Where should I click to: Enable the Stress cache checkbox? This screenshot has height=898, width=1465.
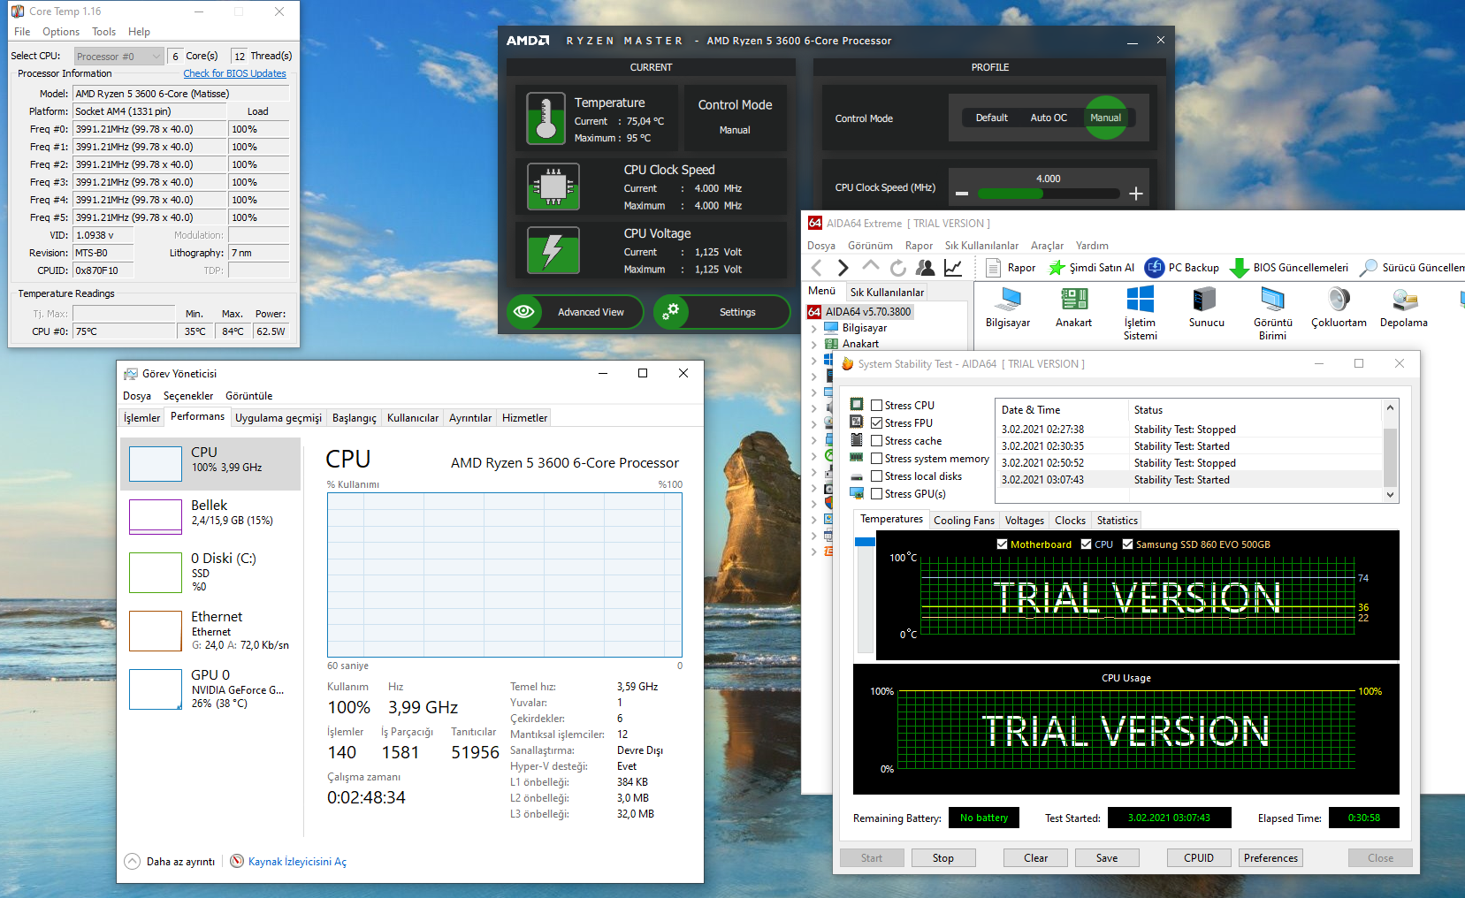pos(877,441)
